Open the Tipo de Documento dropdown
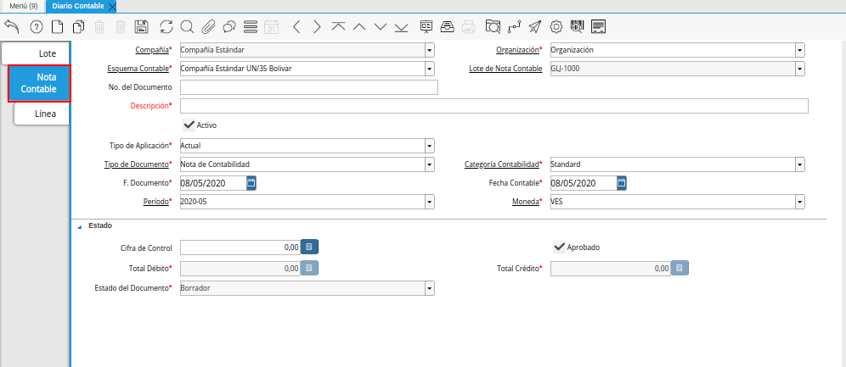 click(x=430, y=164)
